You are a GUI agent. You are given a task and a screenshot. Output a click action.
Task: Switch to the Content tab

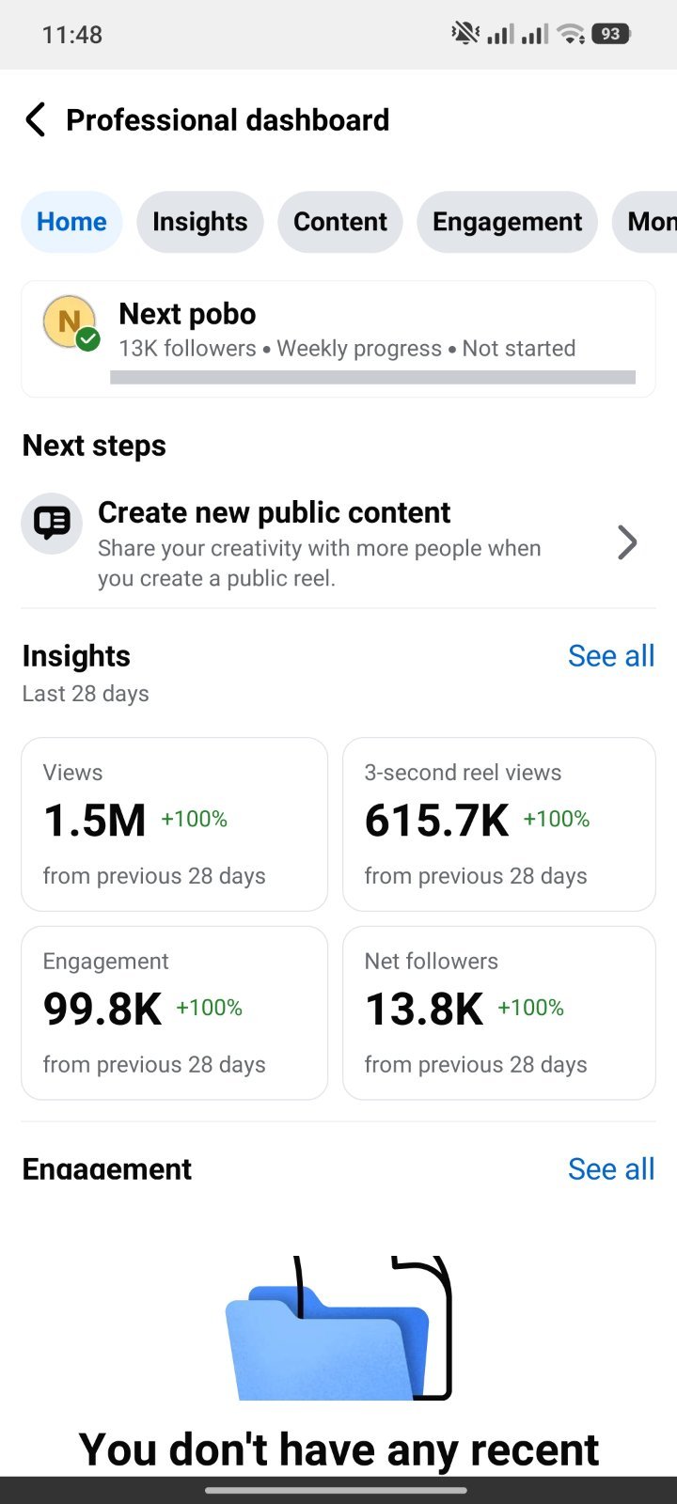coord(340,222)
